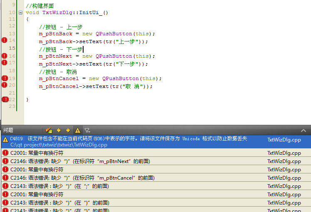Click the error marker on line 22

[x=5, y=100]
